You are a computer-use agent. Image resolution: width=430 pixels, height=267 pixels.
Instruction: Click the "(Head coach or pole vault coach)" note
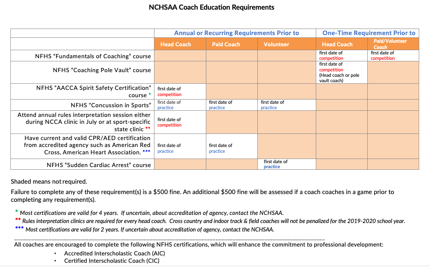[x=339, y=78]
